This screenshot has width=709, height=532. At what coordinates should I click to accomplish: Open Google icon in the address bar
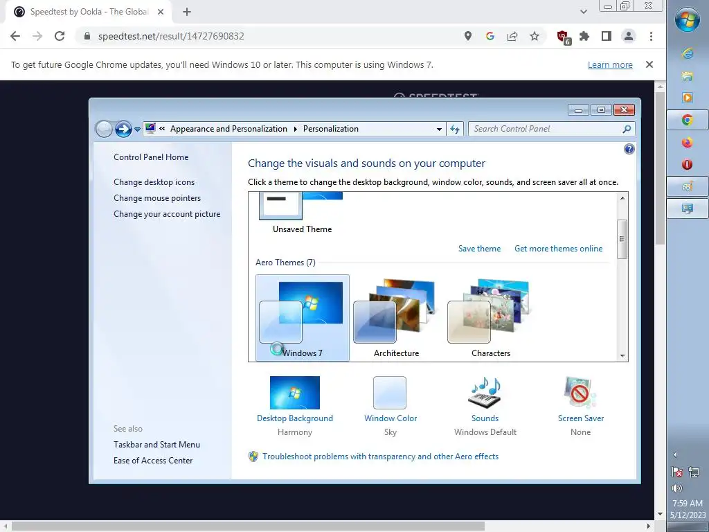point(490,36)
